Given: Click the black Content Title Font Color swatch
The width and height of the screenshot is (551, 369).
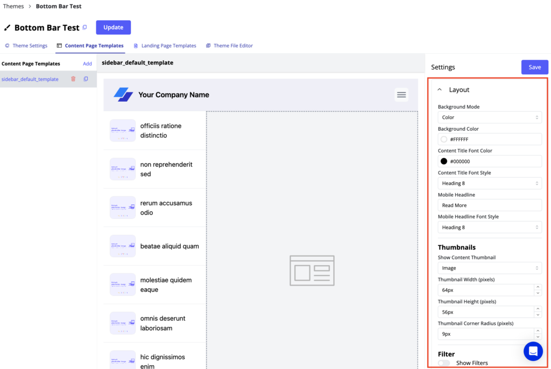Looking at the screenshot, I should tap(446, 161).
